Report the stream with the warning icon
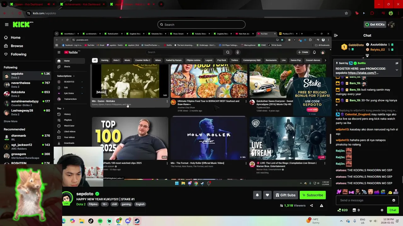The image size is (403, 226). (x=321, y=206)
